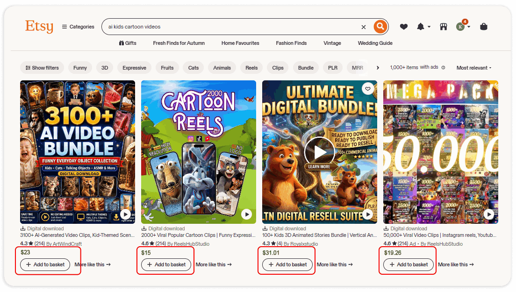Open Fashion Finds

[291, 43]
